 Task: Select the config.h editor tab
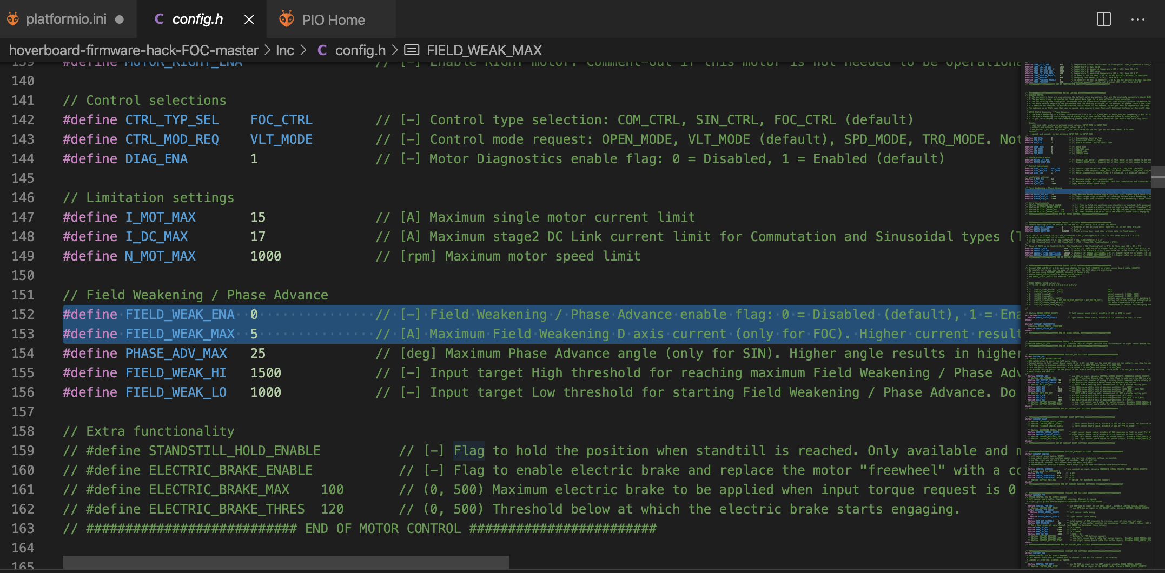coord(201,19)
